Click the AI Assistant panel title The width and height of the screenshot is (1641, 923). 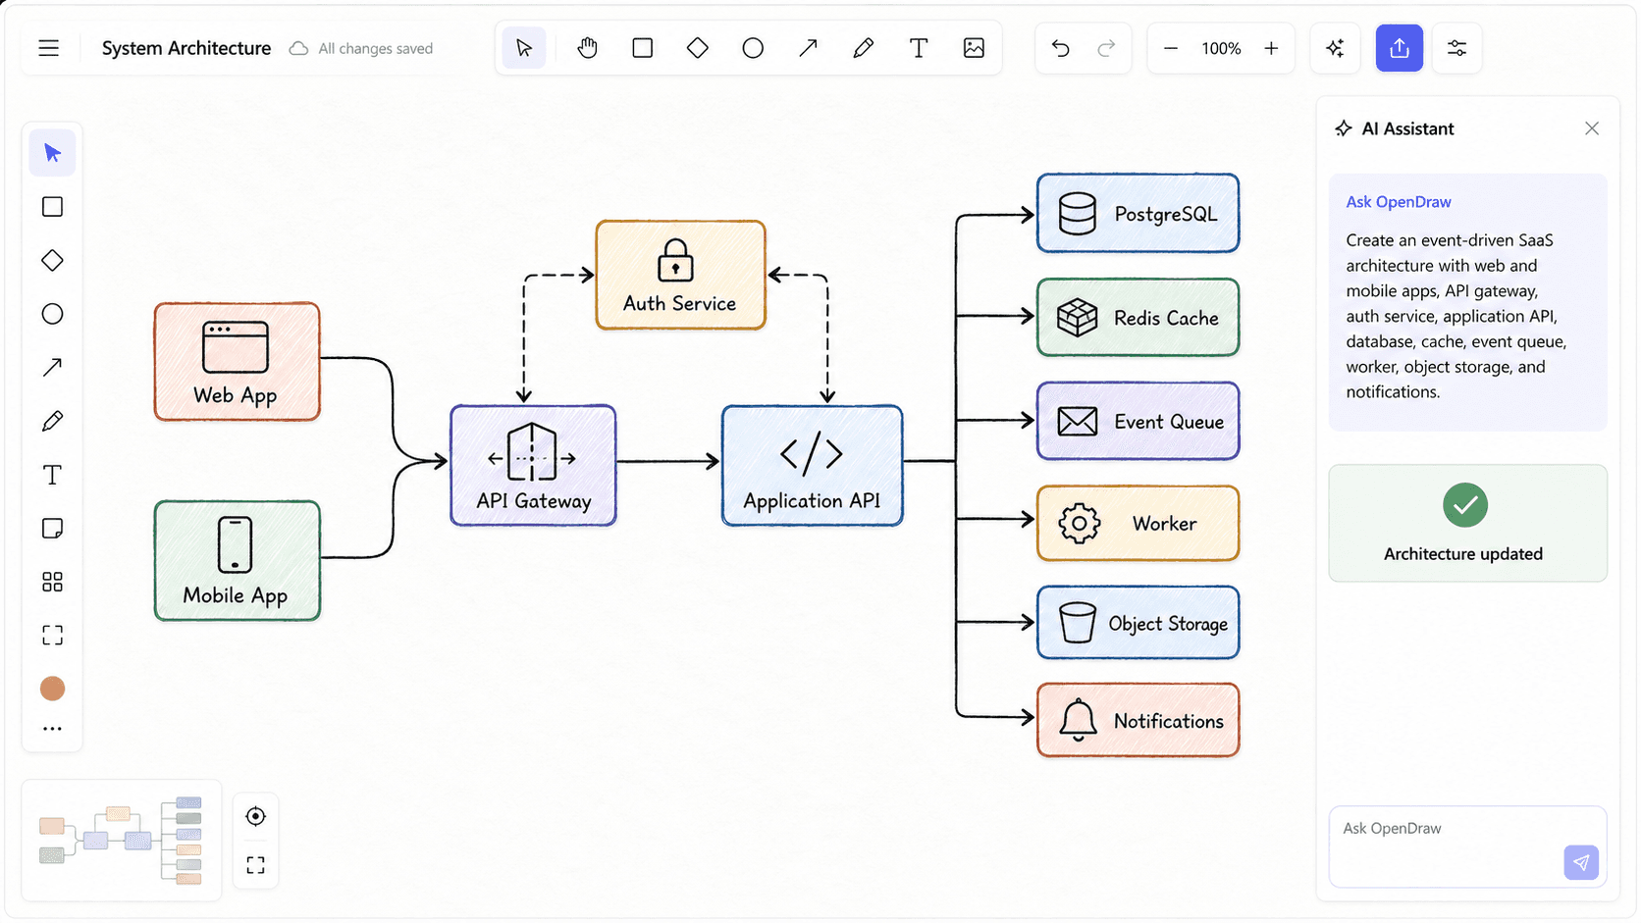coord(1407,128)
